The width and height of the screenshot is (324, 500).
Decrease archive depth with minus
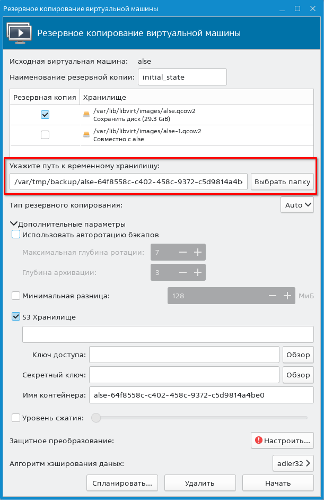coord(183,272)
